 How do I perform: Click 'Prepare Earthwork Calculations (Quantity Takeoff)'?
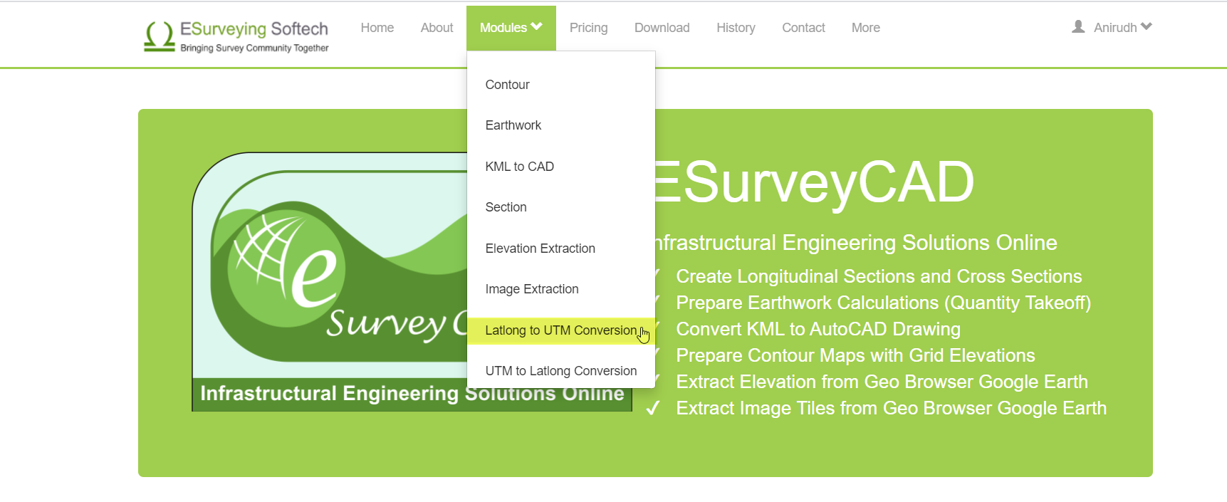pyautogui.click(x=883, y=303)
